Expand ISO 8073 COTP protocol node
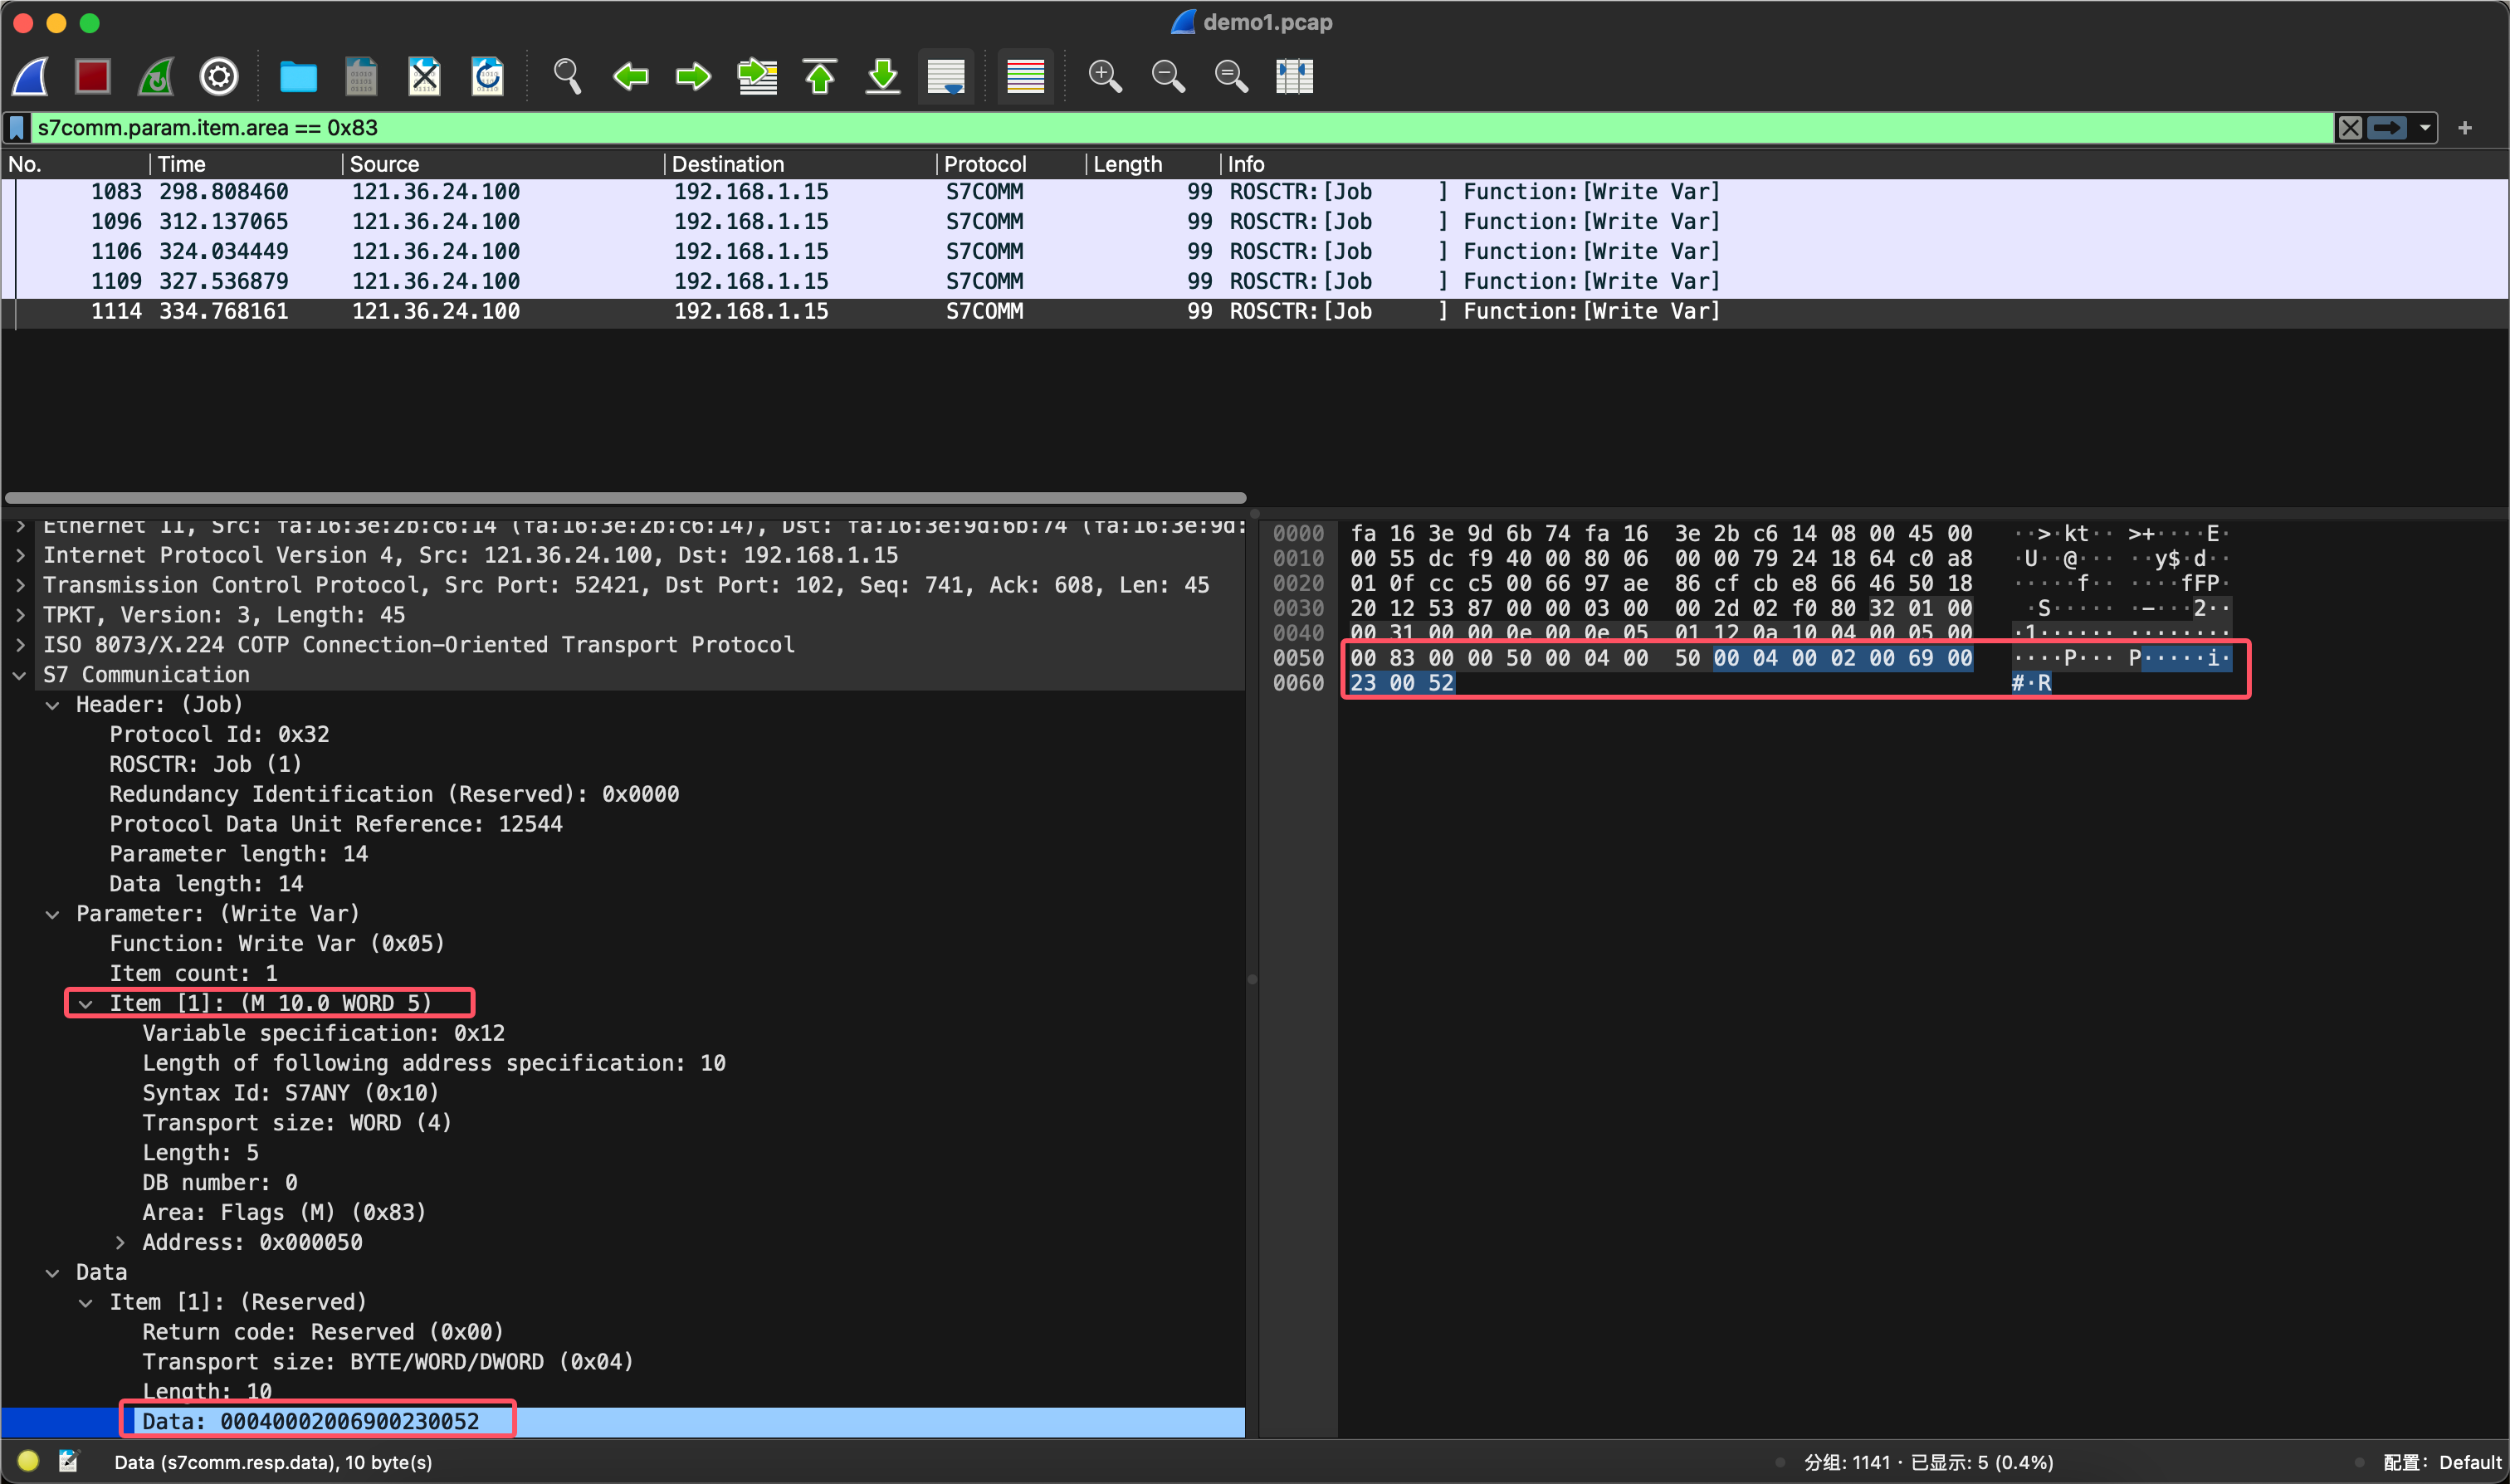Viewport: 2510px width, 1484px height. tap(20, 646)
